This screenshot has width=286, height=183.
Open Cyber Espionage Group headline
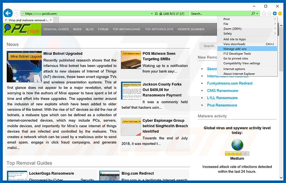tap(165, 126)
